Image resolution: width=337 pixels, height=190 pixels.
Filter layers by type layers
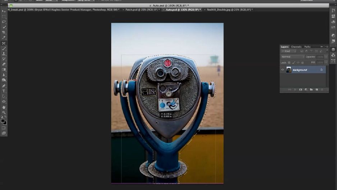click(x=311, y=51)
